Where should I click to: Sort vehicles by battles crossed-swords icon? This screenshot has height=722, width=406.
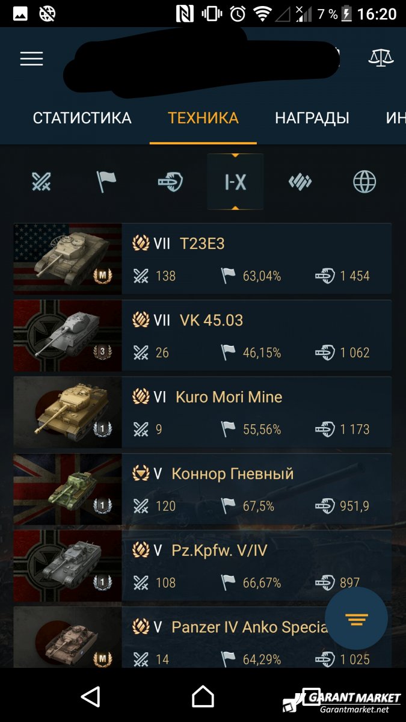pos(42,181)
